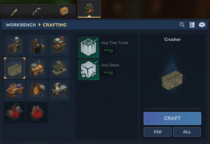Choose the anvil blacksmith station recipe
Viewport: 210px width, 144px height.
(x=37, y=46)
